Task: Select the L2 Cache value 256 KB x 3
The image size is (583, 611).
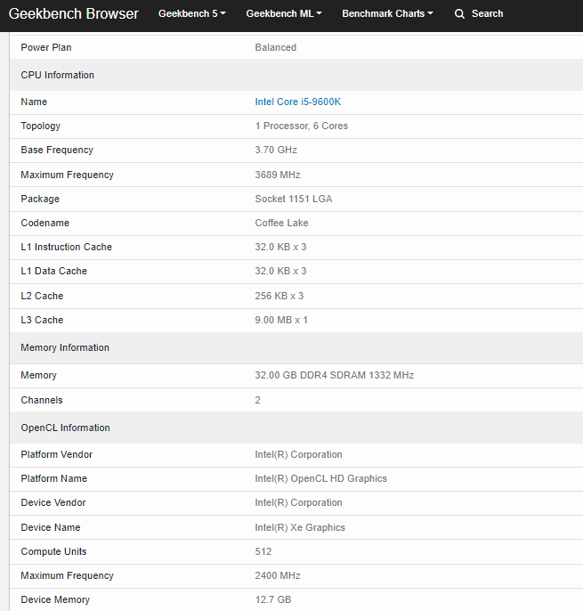Action: click(279, 296)
